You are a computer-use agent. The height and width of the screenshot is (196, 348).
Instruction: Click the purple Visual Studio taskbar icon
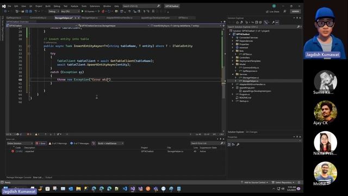133,189
